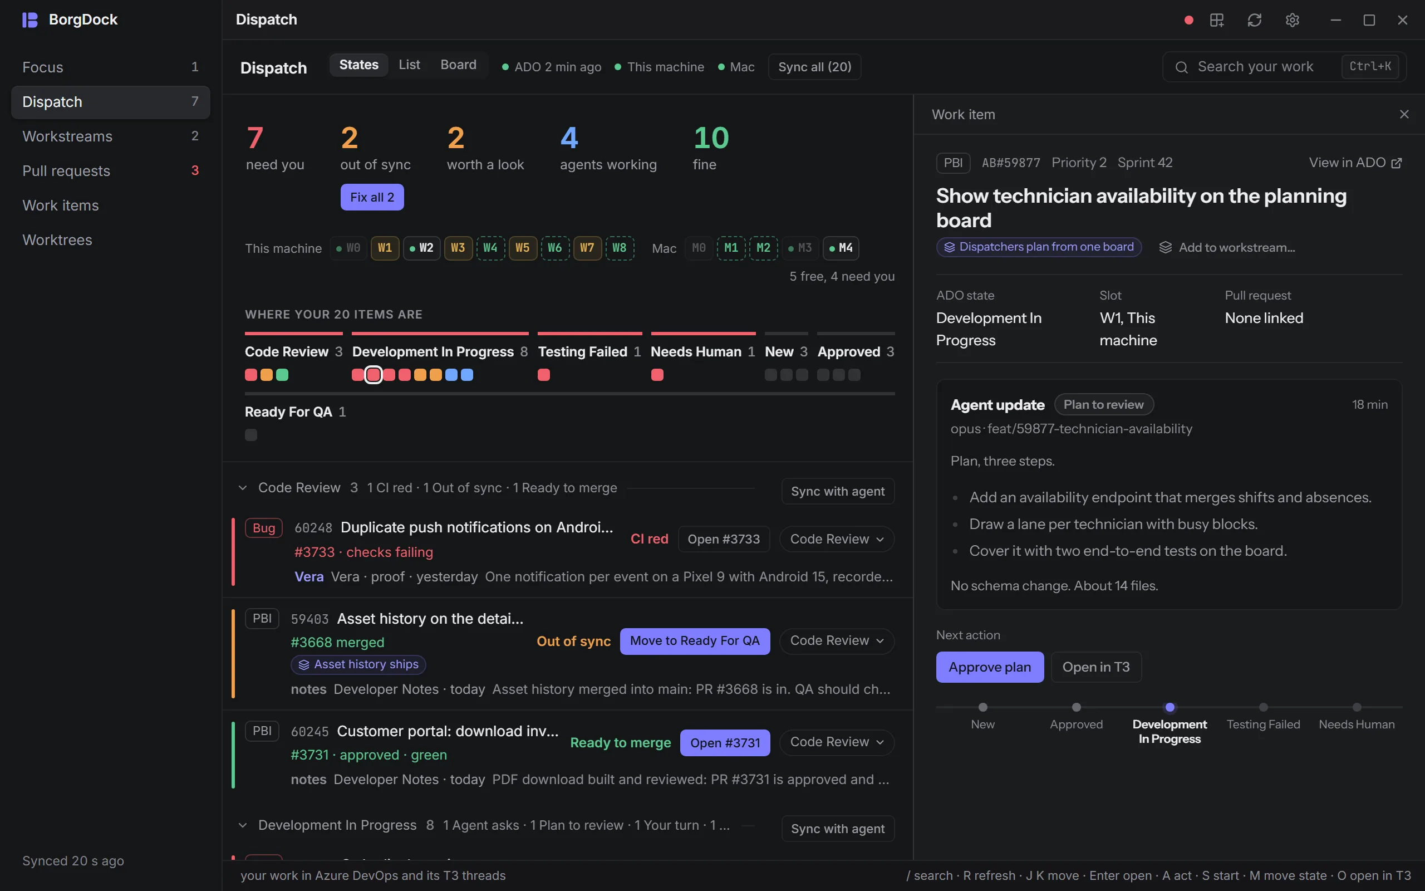Select slot W4 on This machine

coord(490,248)
